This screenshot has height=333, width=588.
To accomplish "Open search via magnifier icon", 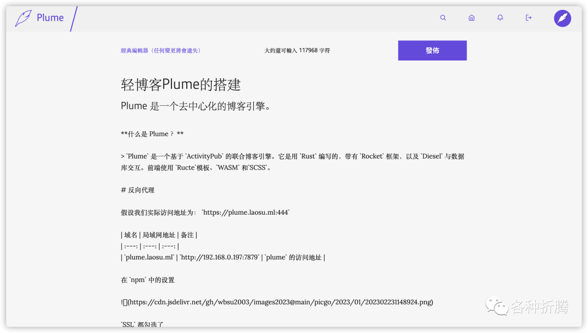I will click(x=443, y=17).
